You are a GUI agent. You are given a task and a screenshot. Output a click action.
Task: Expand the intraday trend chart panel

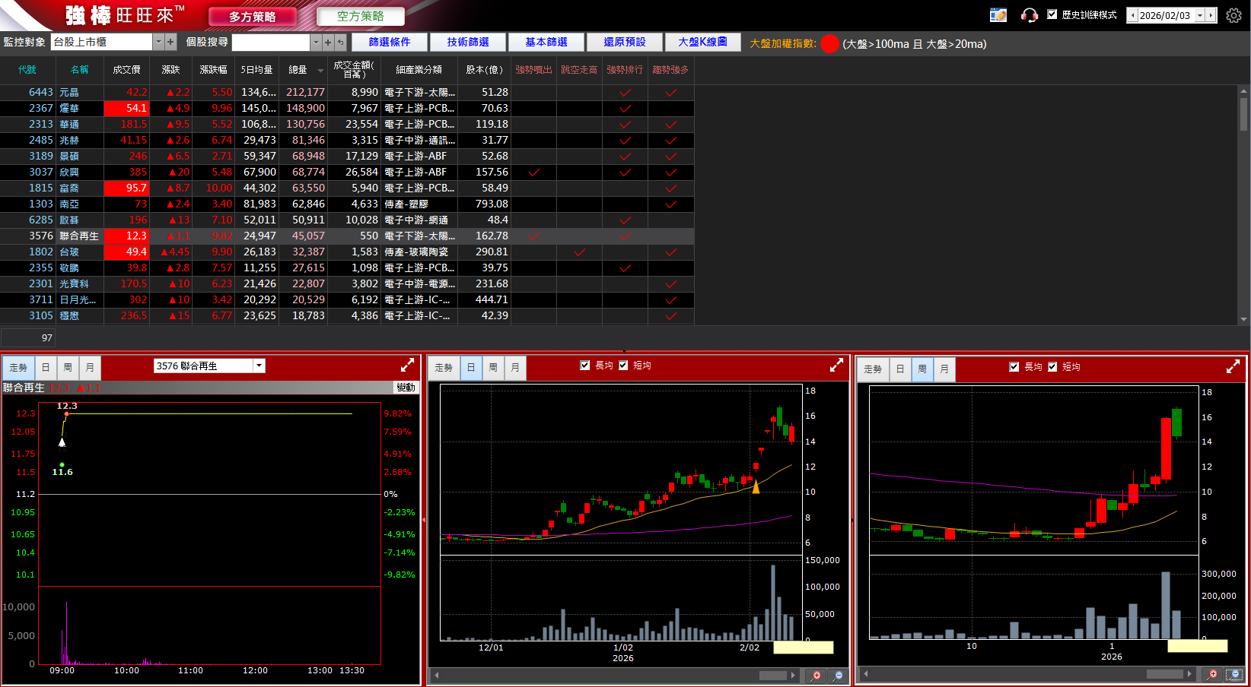click(407, 366)
